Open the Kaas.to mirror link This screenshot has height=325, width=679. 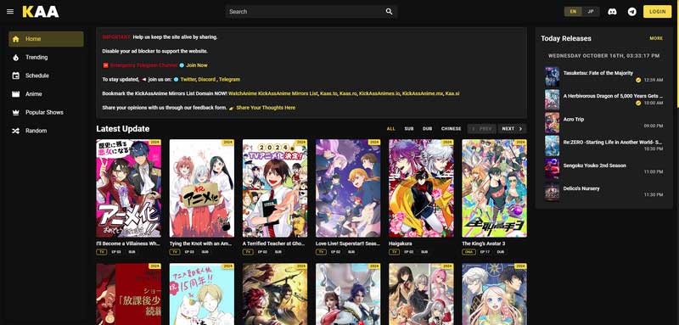click(x=328, y=93)
